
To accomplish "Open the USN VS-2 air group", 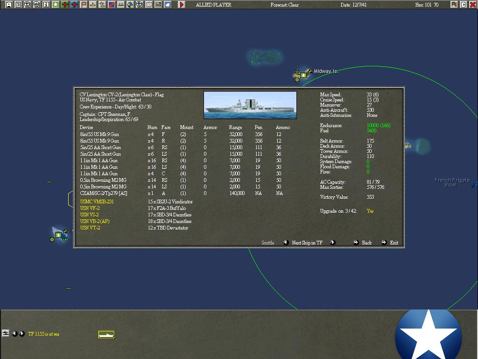I will [x=89, y=215].
